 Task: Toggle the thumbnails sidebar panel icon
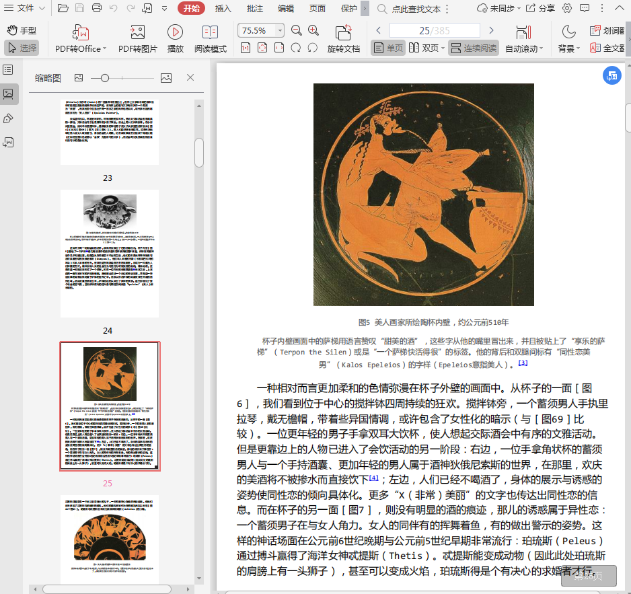coord(9,94)
